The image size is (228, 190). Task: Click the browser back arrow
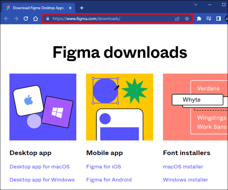tap(6, 19)
